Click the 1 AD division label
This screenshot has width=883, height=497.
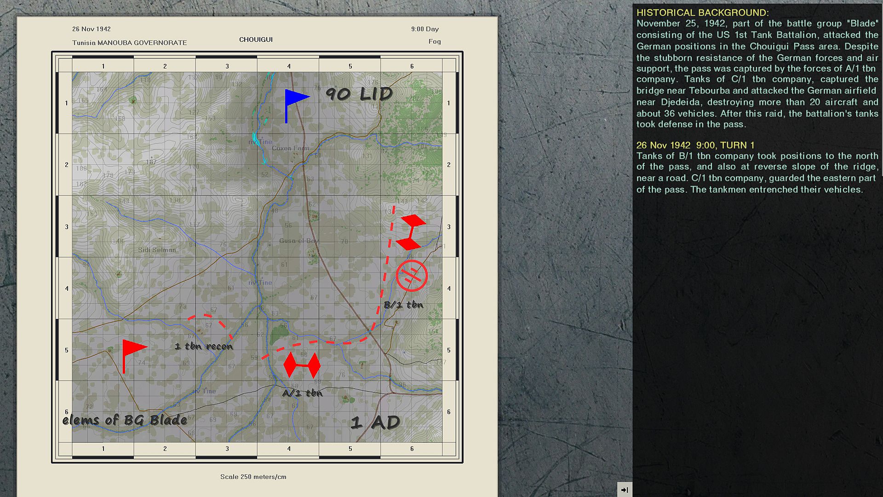pos(375,422)
